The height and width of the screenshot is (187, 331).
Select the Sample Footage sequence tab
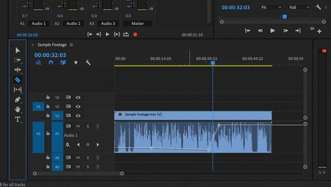pyautogui.click(x=52, y=45)
